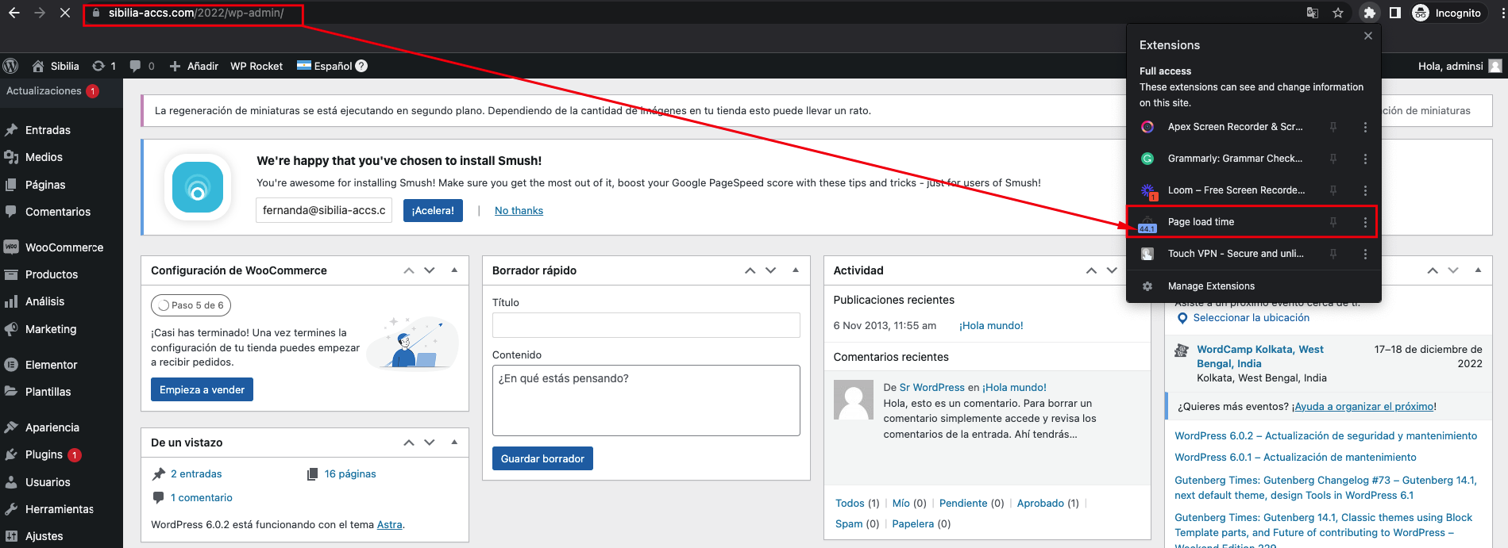This screenshot has height=548, width=1508.
Task: Click the bookmark star icon in the address bar
Action: [x=1338, y=13]
